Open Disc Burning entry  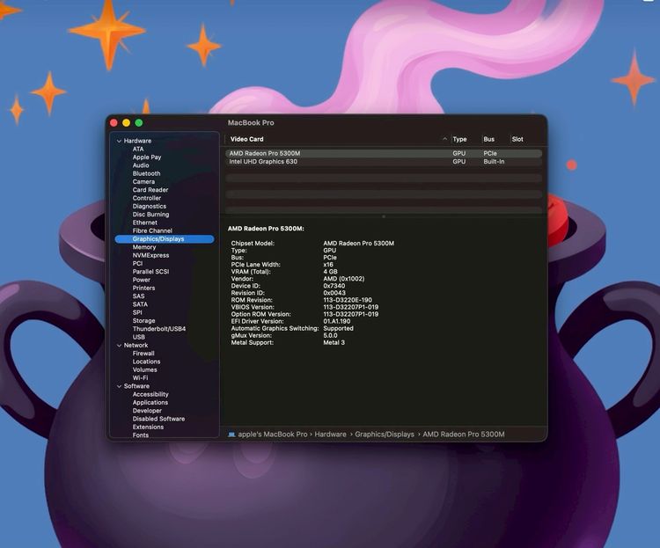pos(150,215)
